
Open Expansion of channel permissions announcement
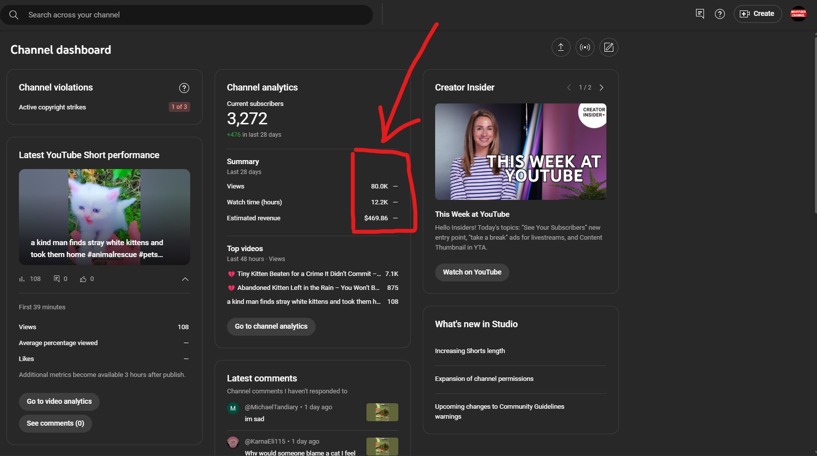click(484, 378)
